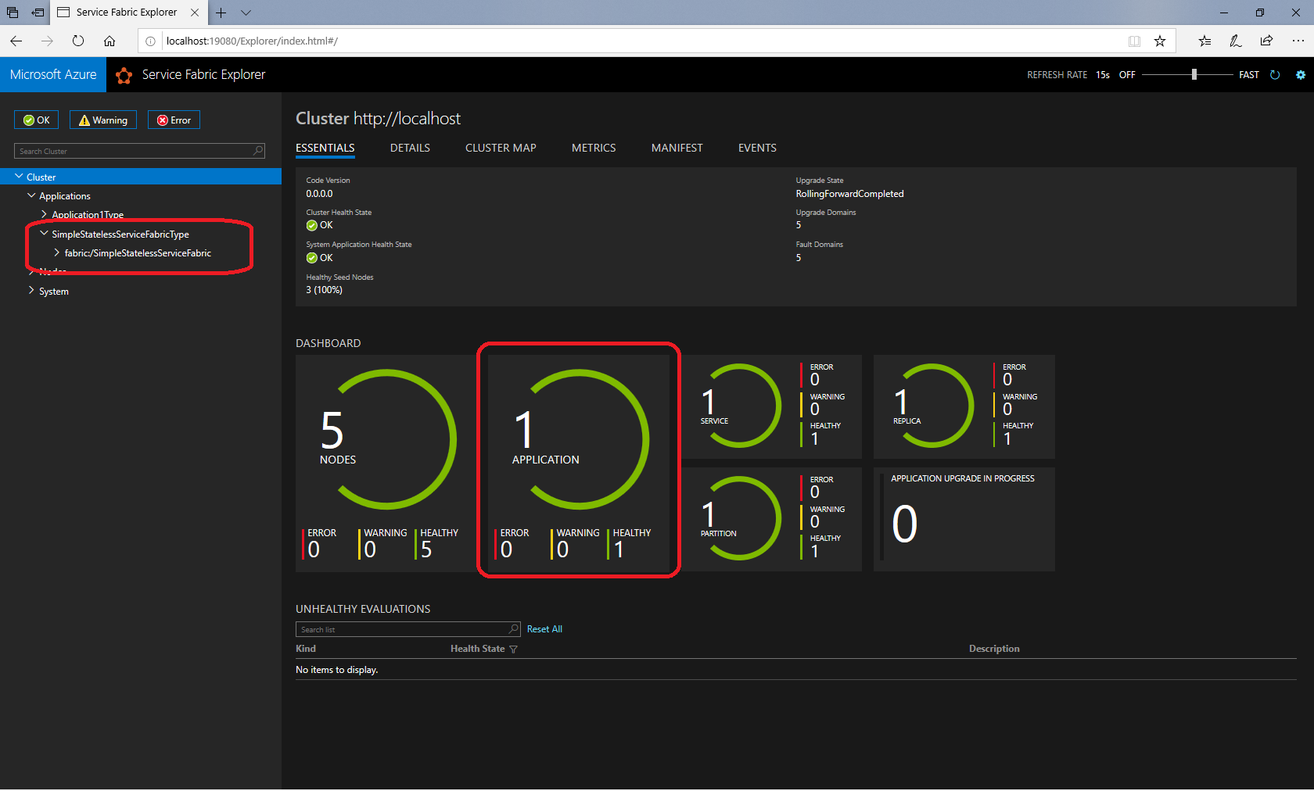Open Reading view icon in address bar
Image resolution: width=1314 pixels, height=791 pixels.
tap(1134, 41)
